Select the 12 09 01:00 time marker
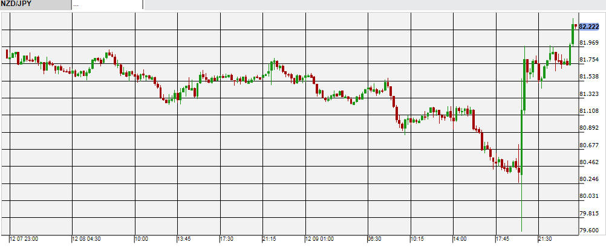Image resolution: width=606 pixels, height=248 pixels. coord(321,239)
